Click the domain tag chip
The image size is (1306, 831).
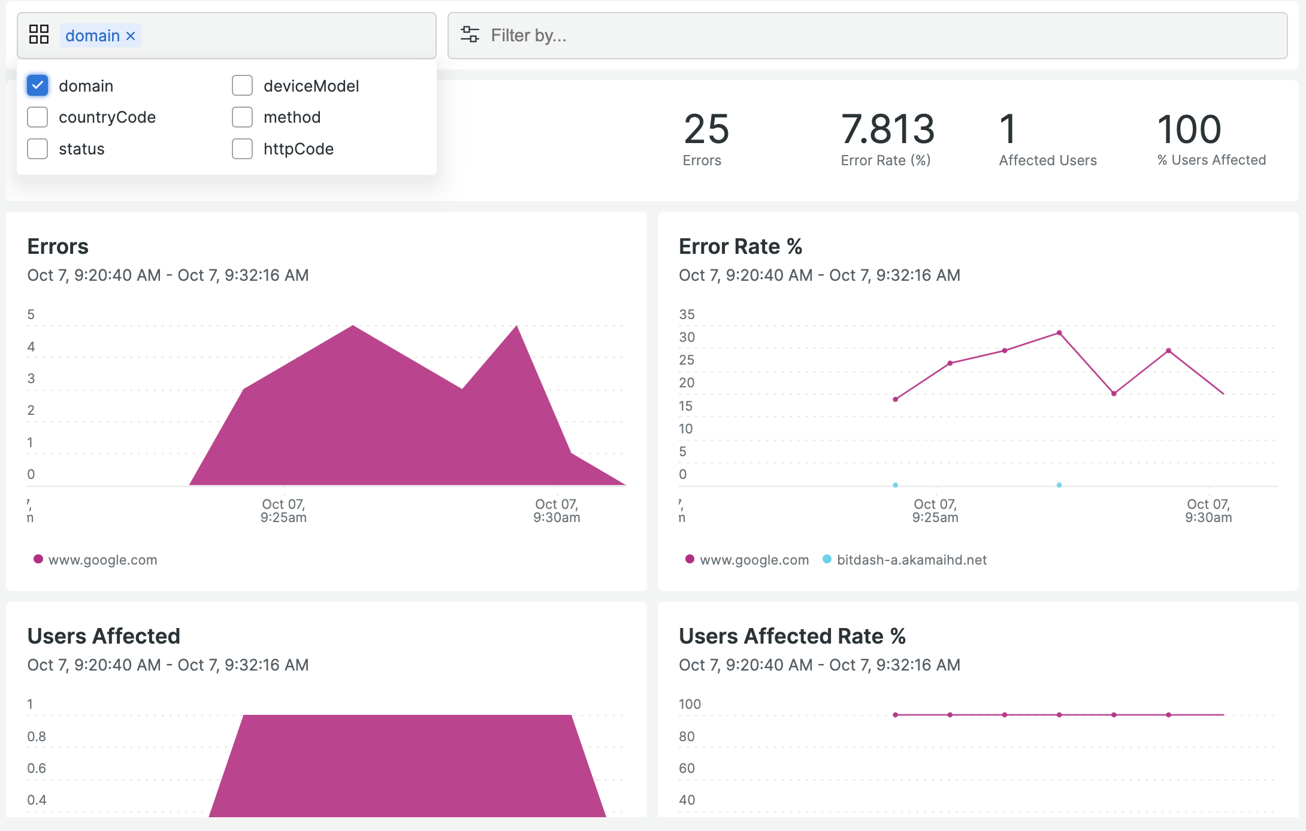(x=100, y=36)
